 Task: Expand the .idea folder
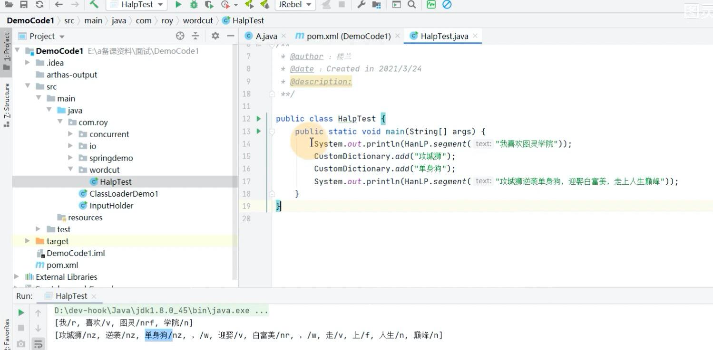click(28, 62)
